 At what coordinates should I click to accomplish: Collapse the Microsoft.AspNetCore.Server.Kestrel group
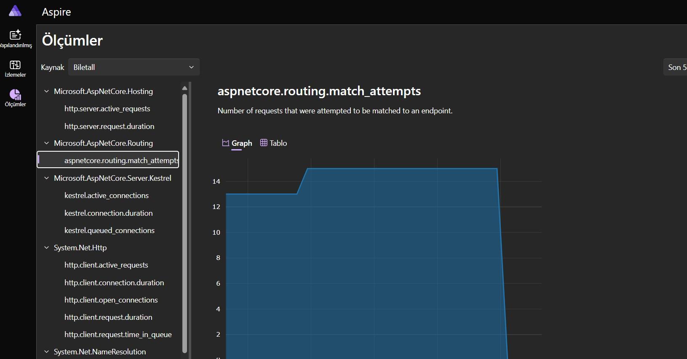47,178
